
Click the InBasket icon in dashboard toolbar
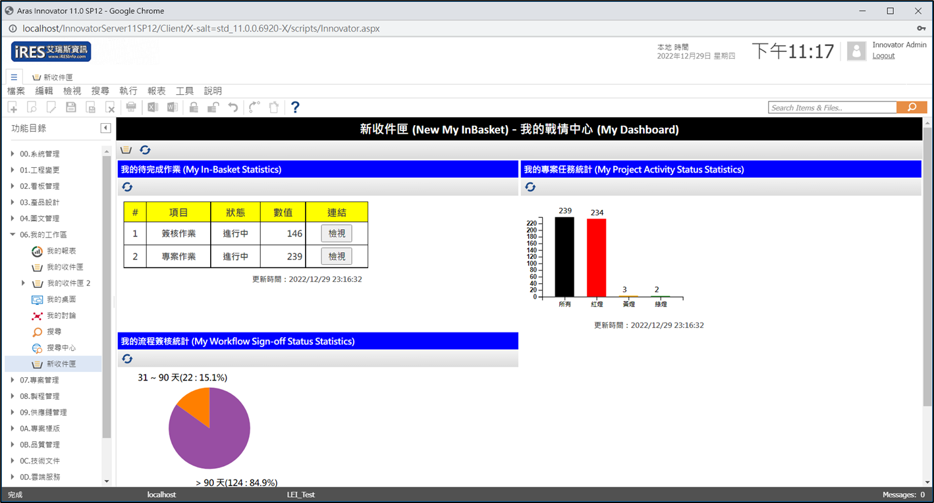[x=126, y=150]
